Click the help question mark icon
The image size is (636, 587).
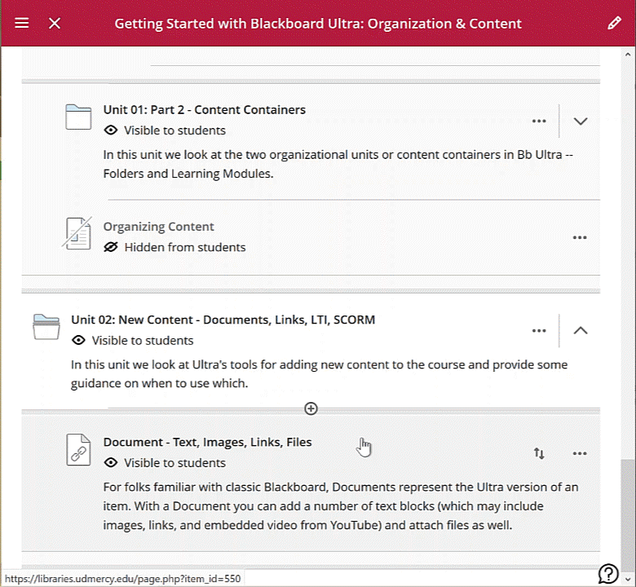pyautogui.click(x=608, y=574)
